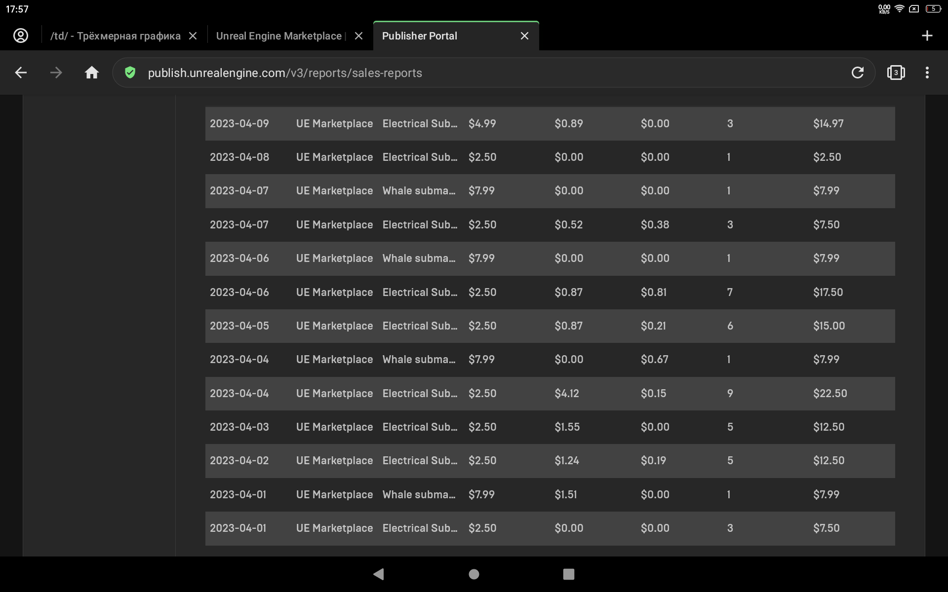Add a new browser tab
Screen dimensions: 948x592
[x=927, y=36]
